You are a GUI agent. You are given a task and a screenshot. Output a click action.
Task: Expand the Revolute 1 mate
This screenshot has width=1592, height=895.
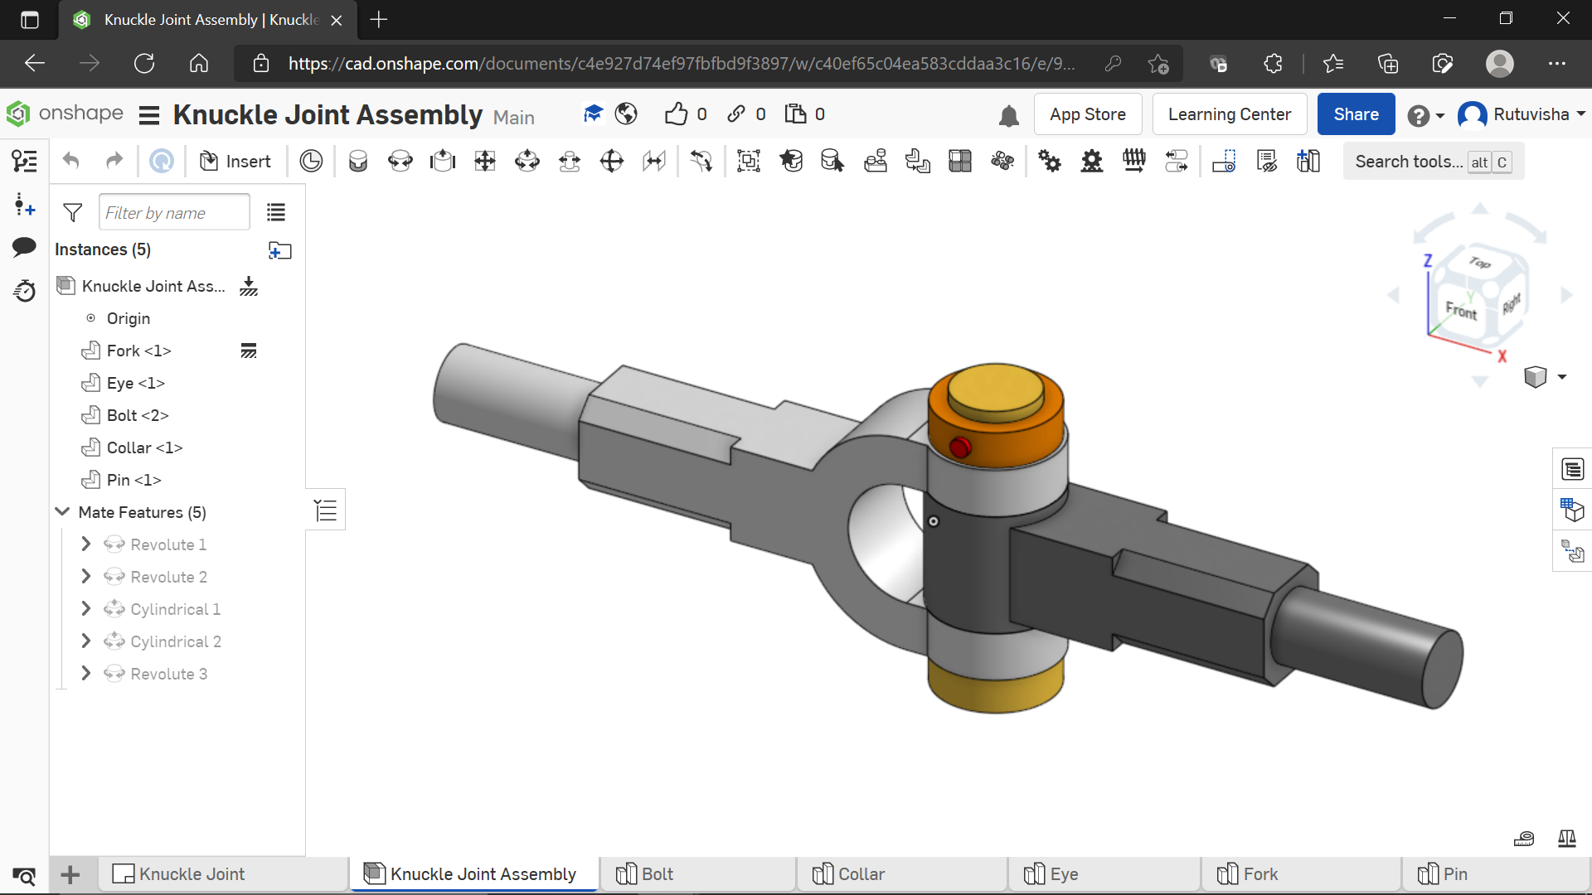click(x=85, y=544)
